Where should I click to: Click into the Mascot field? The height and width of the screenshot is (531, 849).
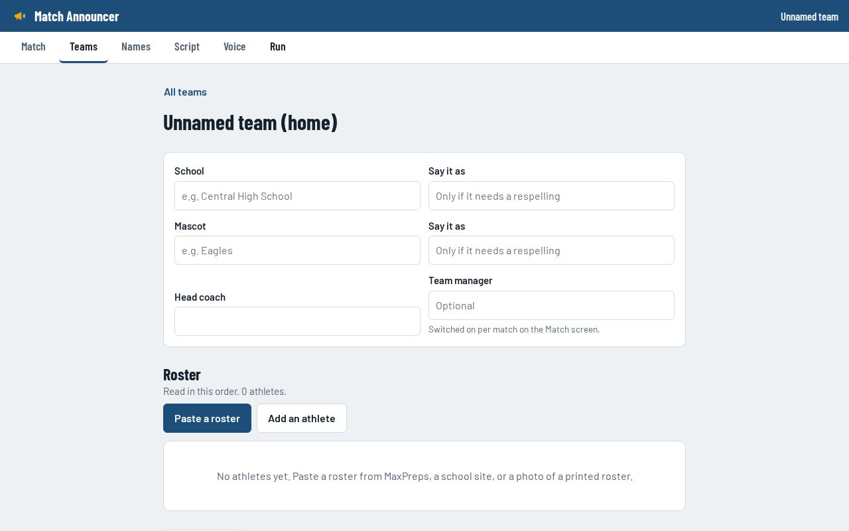(297, 250)
